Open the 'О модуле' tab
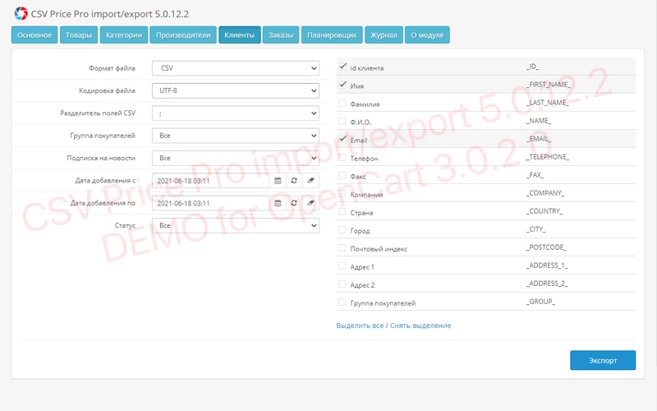657x411 pixels. tap(427, 35)
